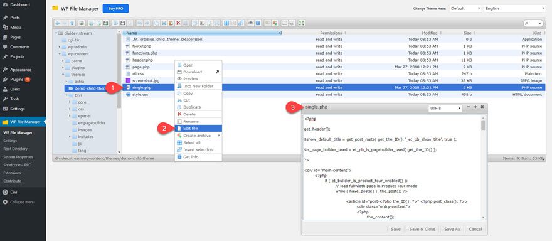
Task: Click the Posts pin icon in sidebar
Action: [x=5, y=18]
